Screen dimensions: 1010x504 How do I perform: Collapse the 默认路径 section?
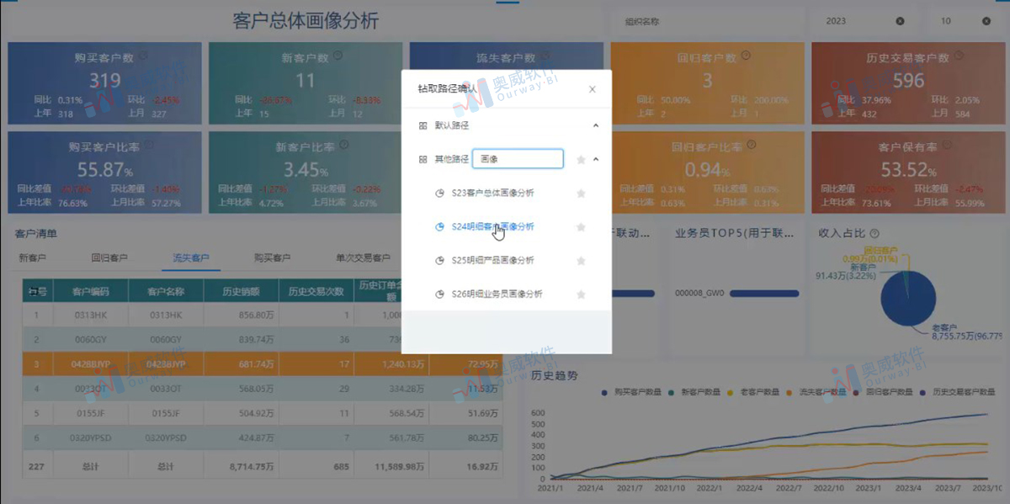click(x=596, y=125)
